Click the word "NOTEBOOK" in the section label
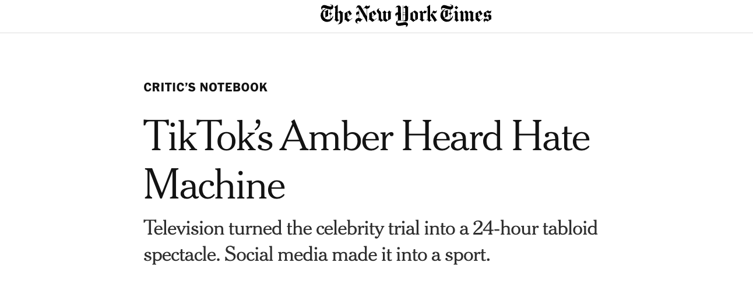 (234, 87)
